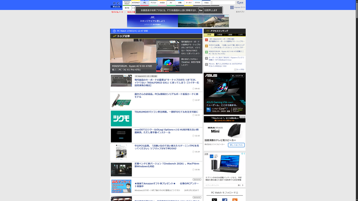Image resolution: width=358 pixels, height=201 pixels.
Task: Open the PCIe serial port card article
Action: (166, 95)
